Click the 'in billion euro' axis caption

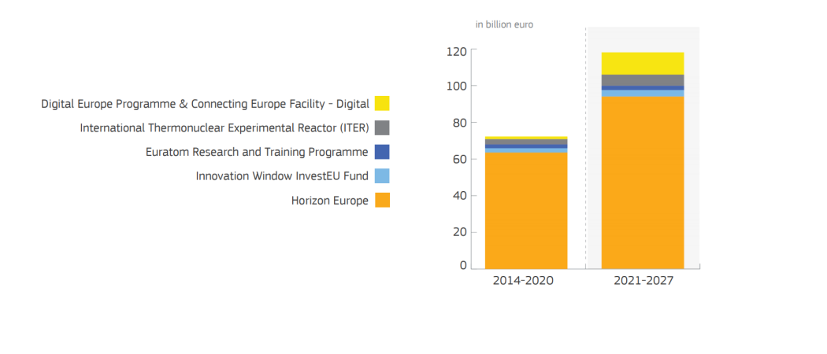click(x=504, y=24)
